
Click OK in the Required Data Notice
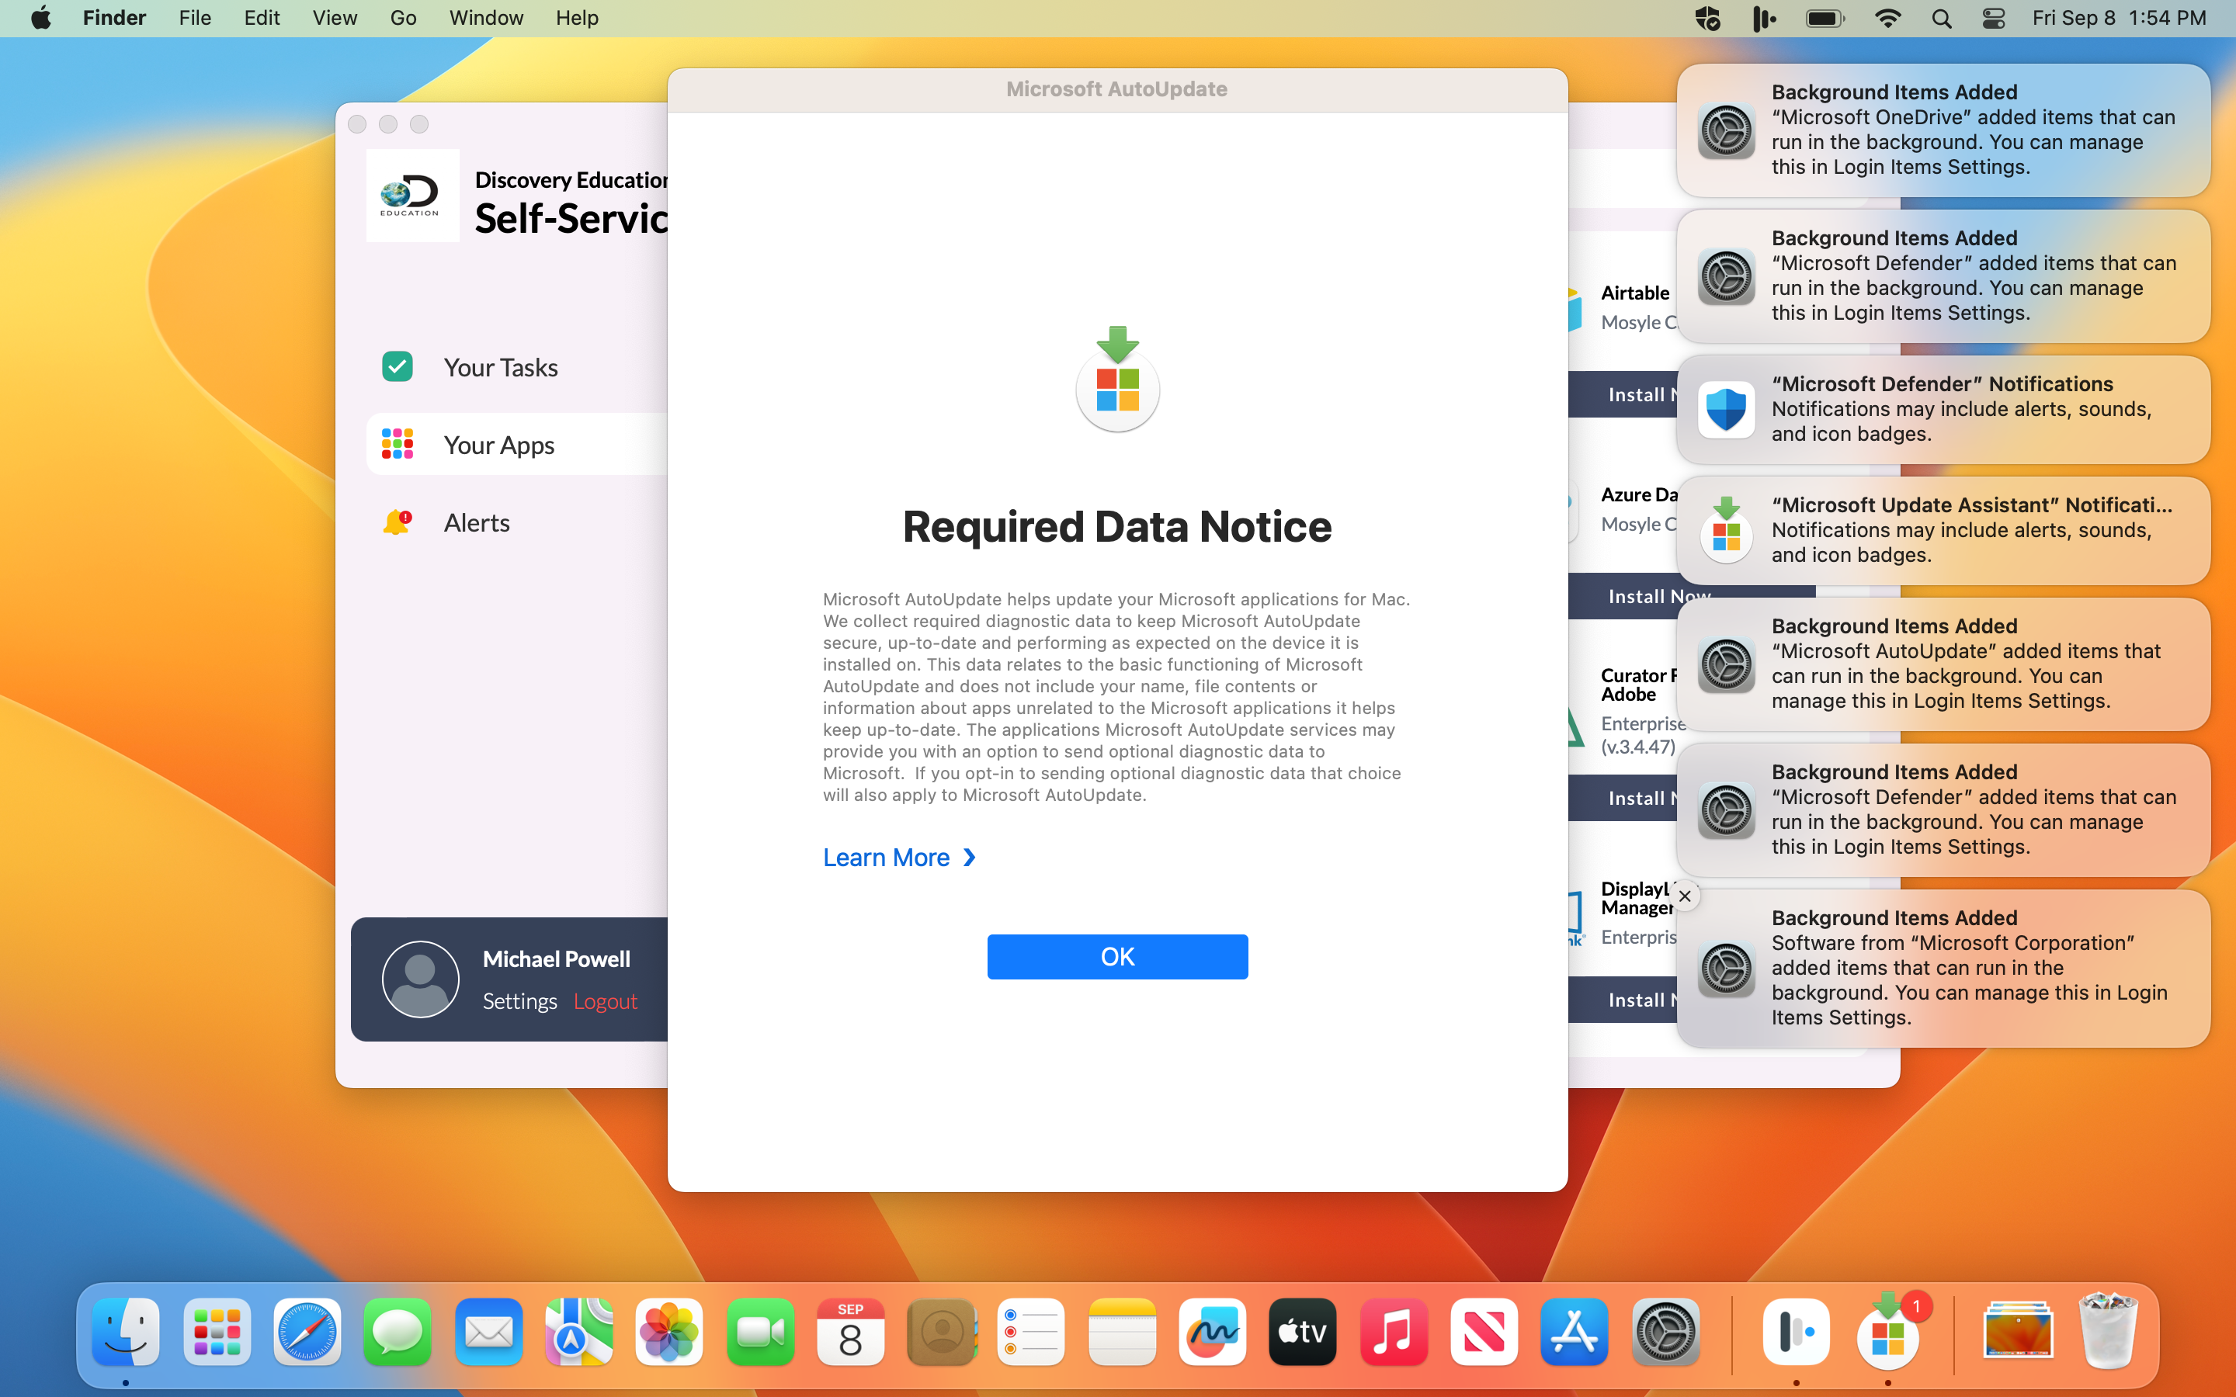click(x=1117, y=956)
